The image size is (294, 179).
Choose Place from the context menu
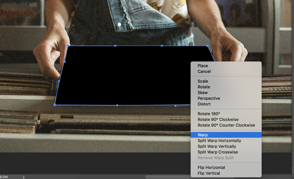tap(226, 66)
